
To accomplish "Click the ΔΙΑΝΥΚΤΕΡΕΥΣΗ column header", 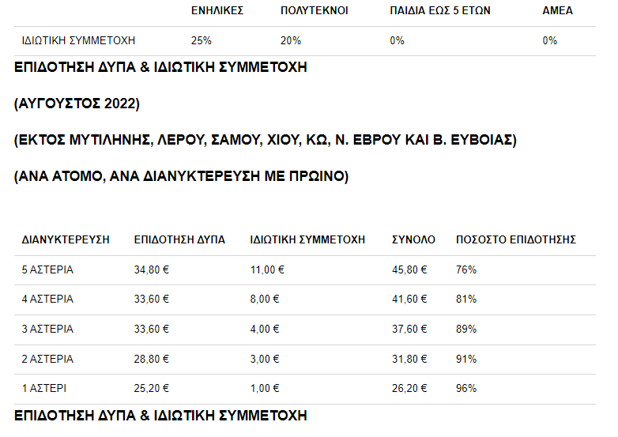I will (x=66, y=239).
